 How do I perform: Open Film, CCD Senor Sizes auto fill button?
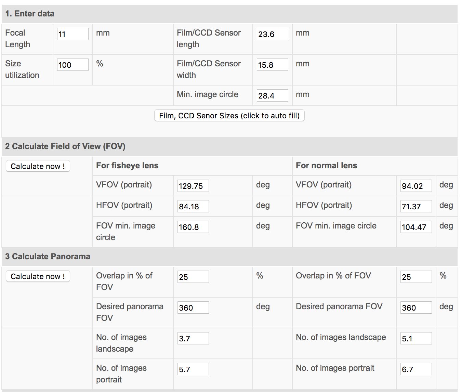coord(229,116)
